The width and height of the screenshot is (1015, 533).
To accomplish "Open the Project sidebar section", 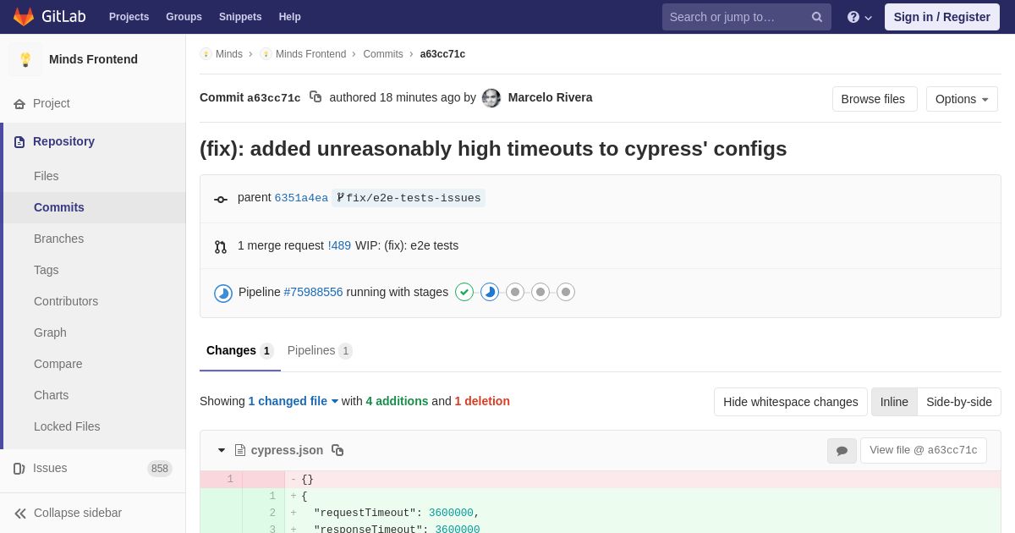I will pos(93,103).
